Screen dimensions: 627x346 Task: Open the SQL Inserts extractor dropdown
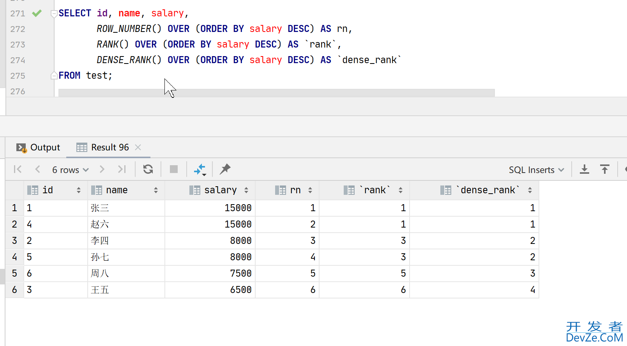coord(537,170)
